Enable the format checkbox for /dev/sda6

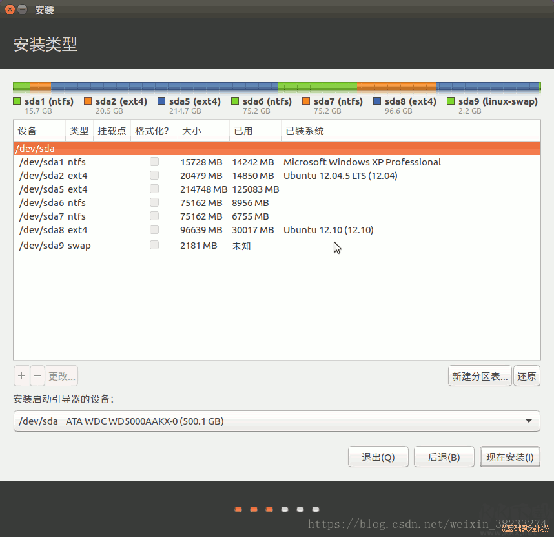tap(154, 202)
